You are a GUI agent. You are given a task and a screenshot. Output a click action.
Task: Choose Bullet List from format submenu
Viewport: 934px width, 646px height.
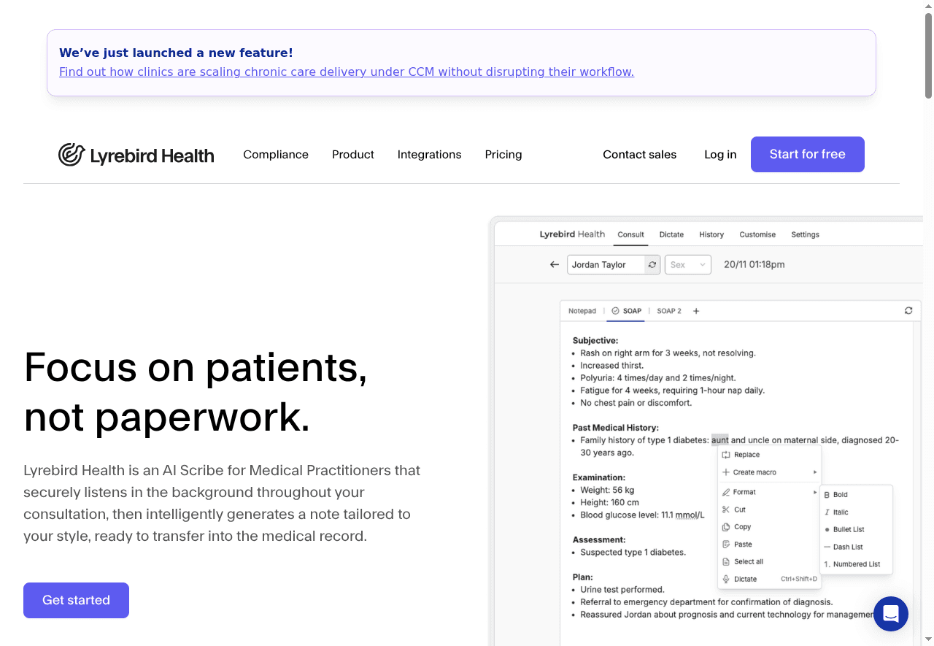click(x=848, y=529)
